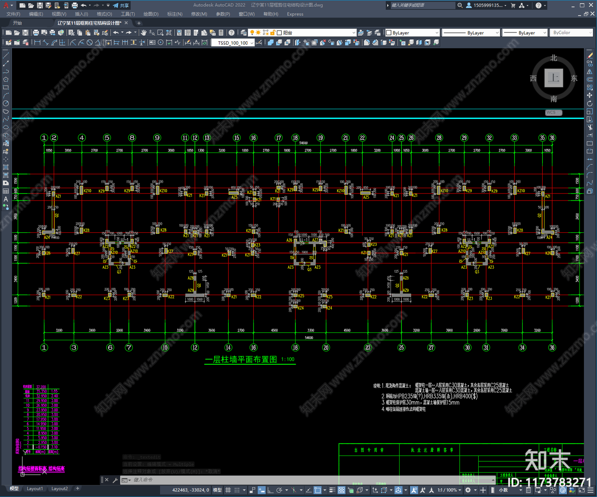Click the search magnifier icon

[x=460, y=5]
